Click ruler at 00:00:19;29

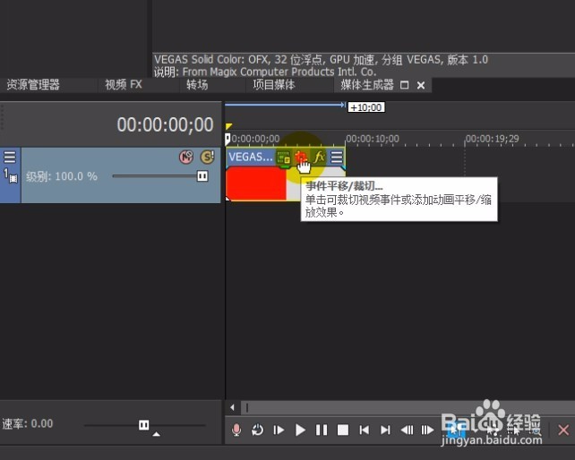point(492,139)
